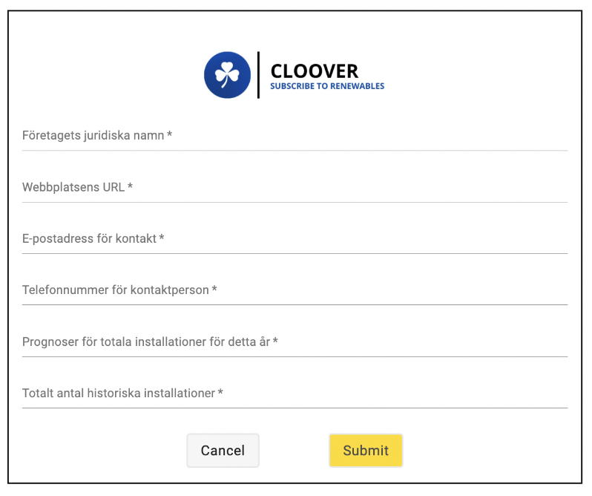Click the CLOOVER wordmark text
Viewport: 592px width, 496px height.
[x=315, y=71]
